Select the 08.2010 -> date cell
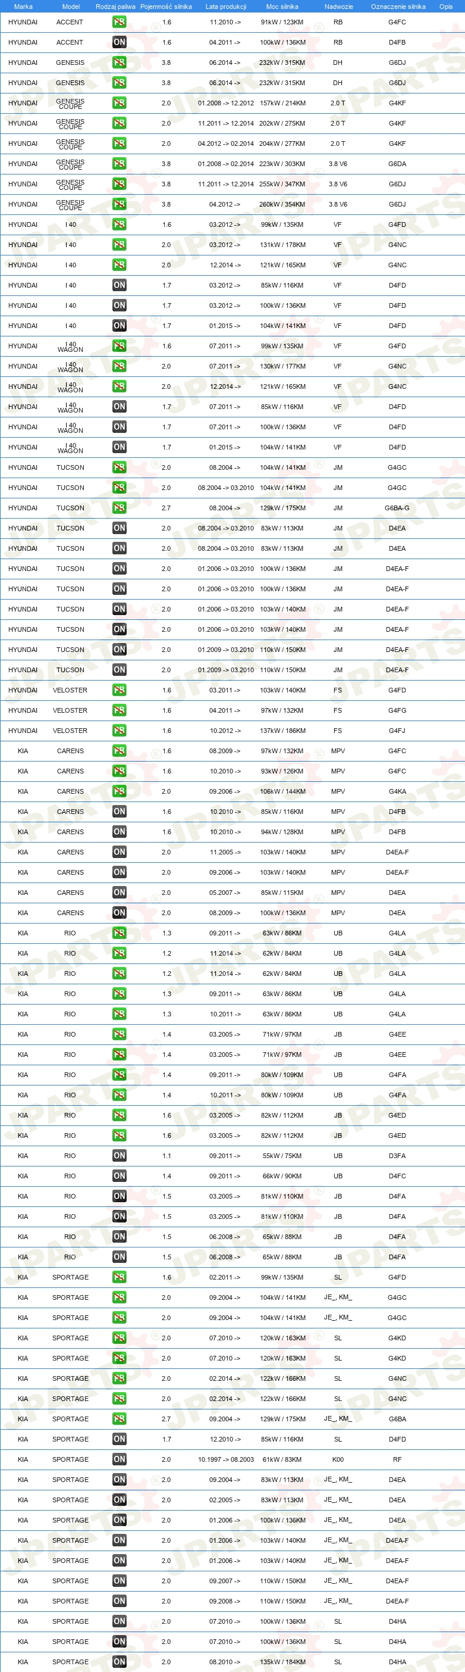Image resolution: width=465 pixels, height=1672 pixels. click(224, 1662)
